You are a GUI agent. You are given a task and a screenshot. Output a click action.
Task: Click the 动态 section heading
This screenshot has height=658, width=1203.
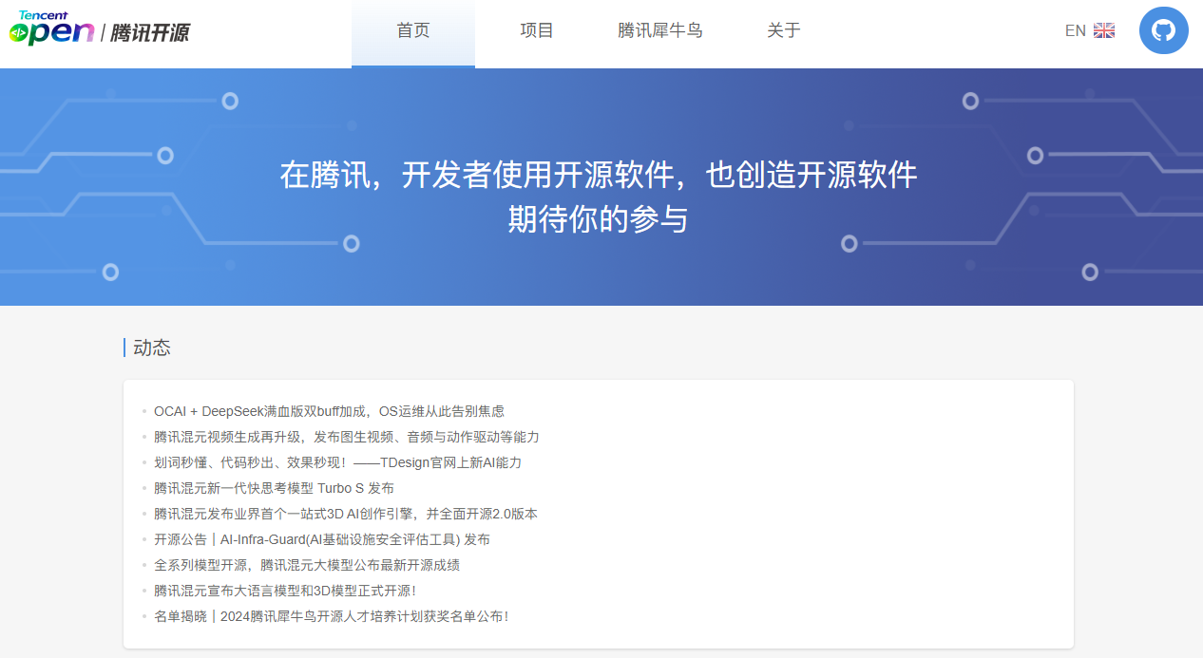point(152,348)
